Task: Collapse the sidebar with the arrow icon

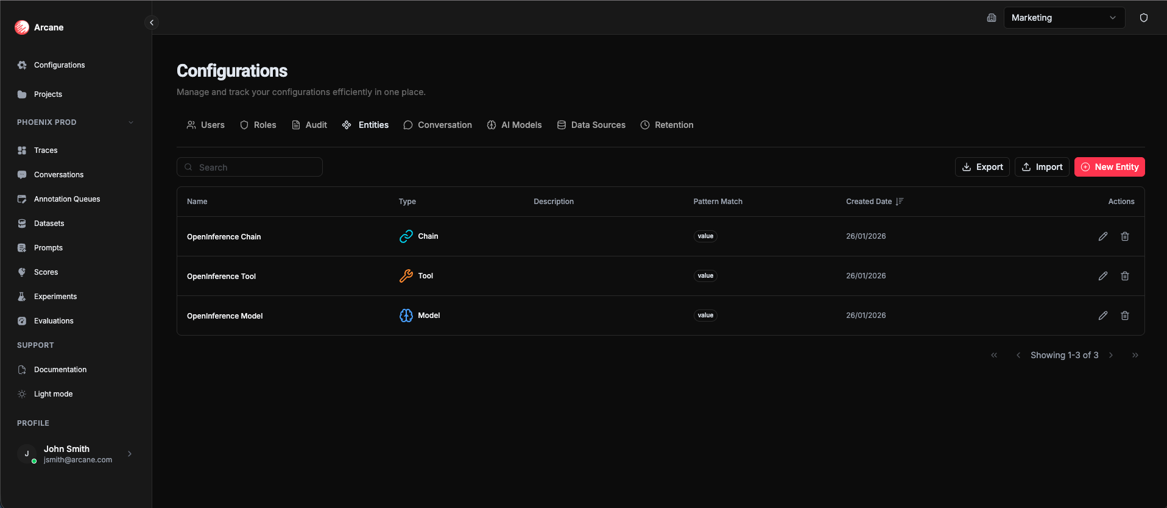Action: tap(152, 23)
